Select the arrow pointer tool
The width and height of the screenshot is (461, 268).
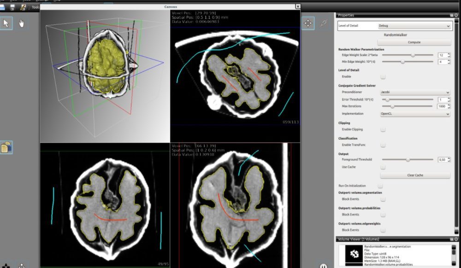[6, 23]
